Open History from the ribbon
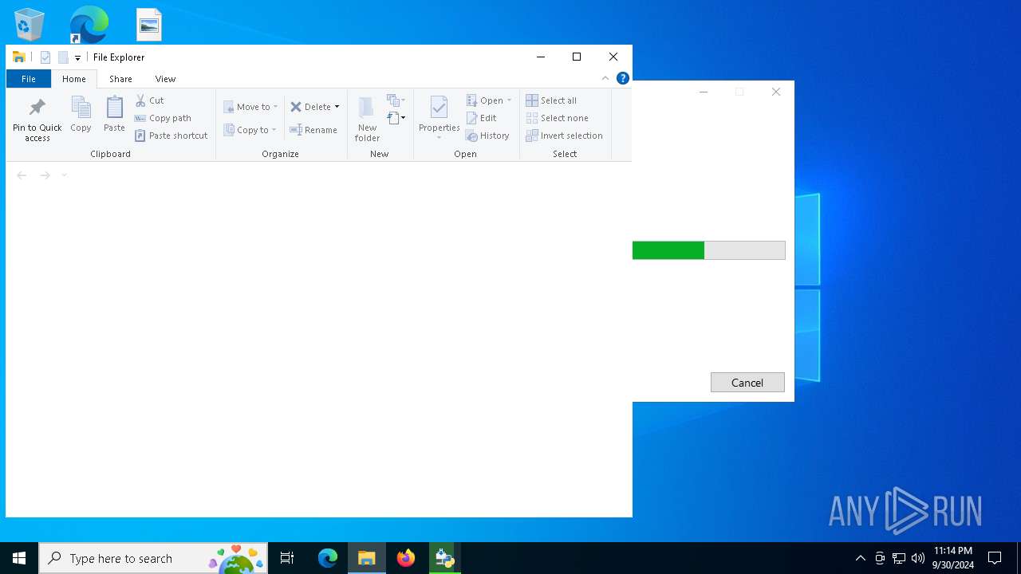Screen dimensions: 1021x574 (487, 136)
